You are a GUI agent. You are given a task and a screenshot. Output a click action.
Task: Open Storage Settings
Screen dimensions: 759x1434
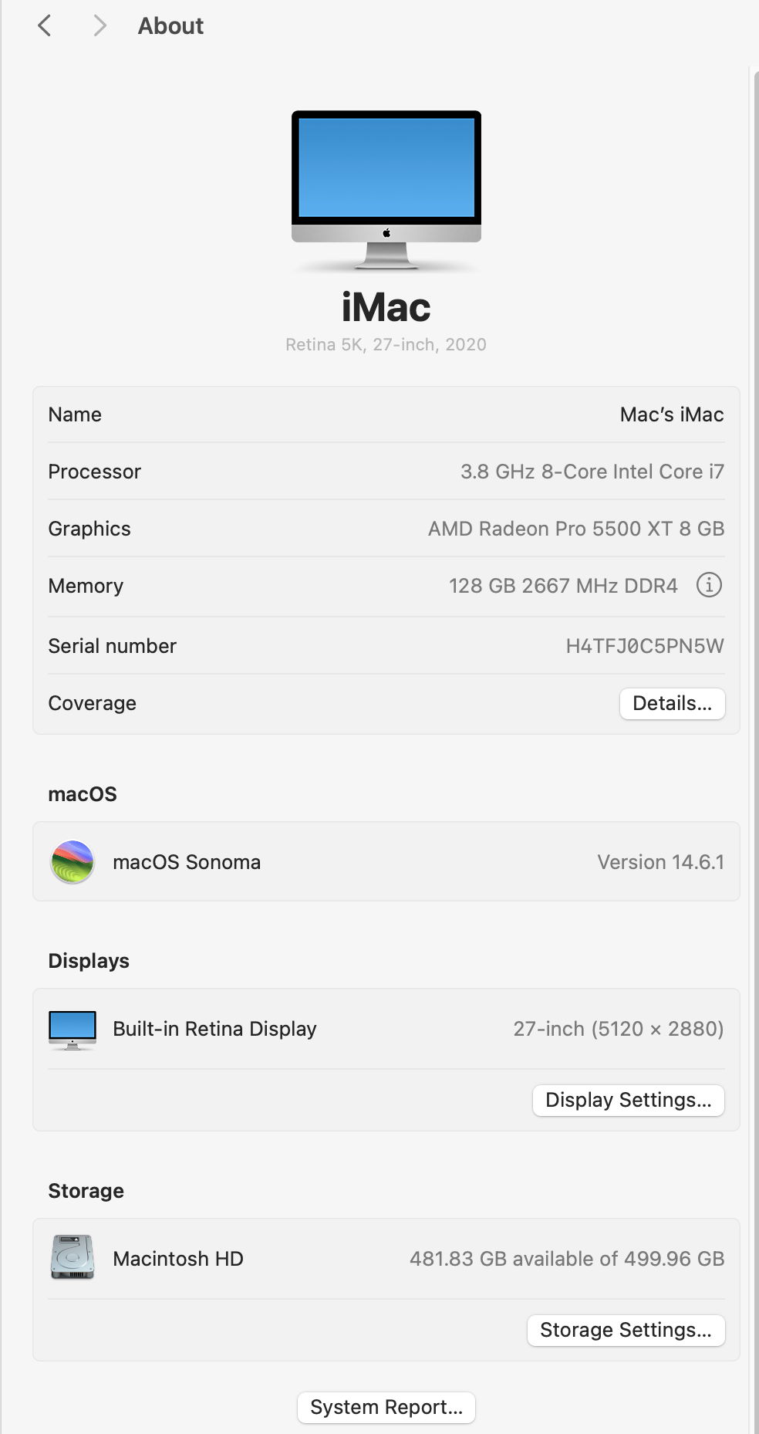coord(626,1330)
